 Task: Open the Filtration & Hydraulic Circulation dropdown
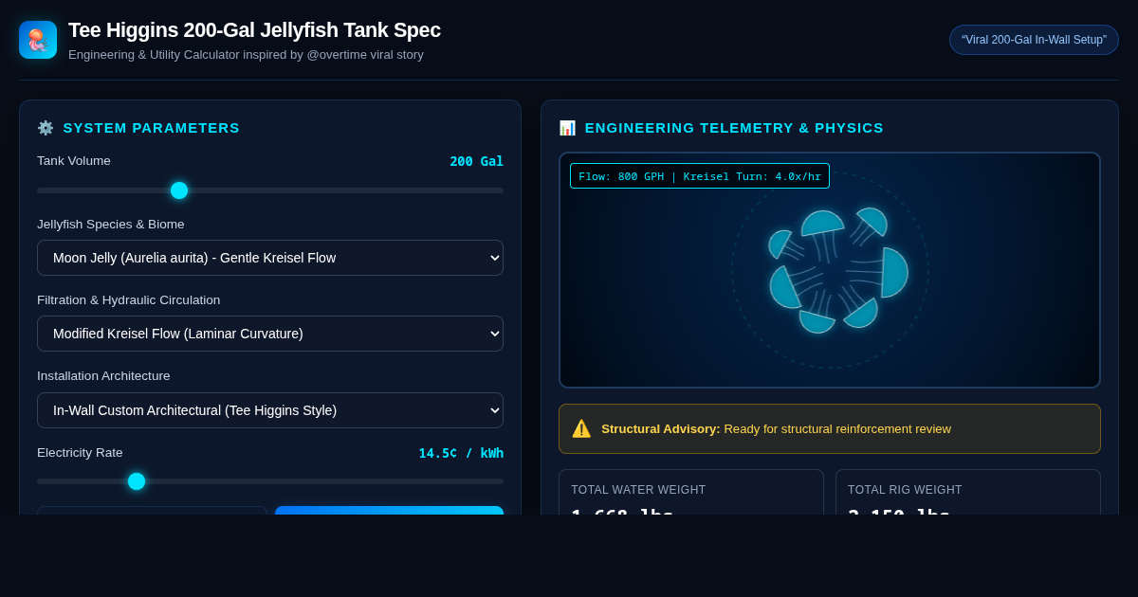(270, 334)
